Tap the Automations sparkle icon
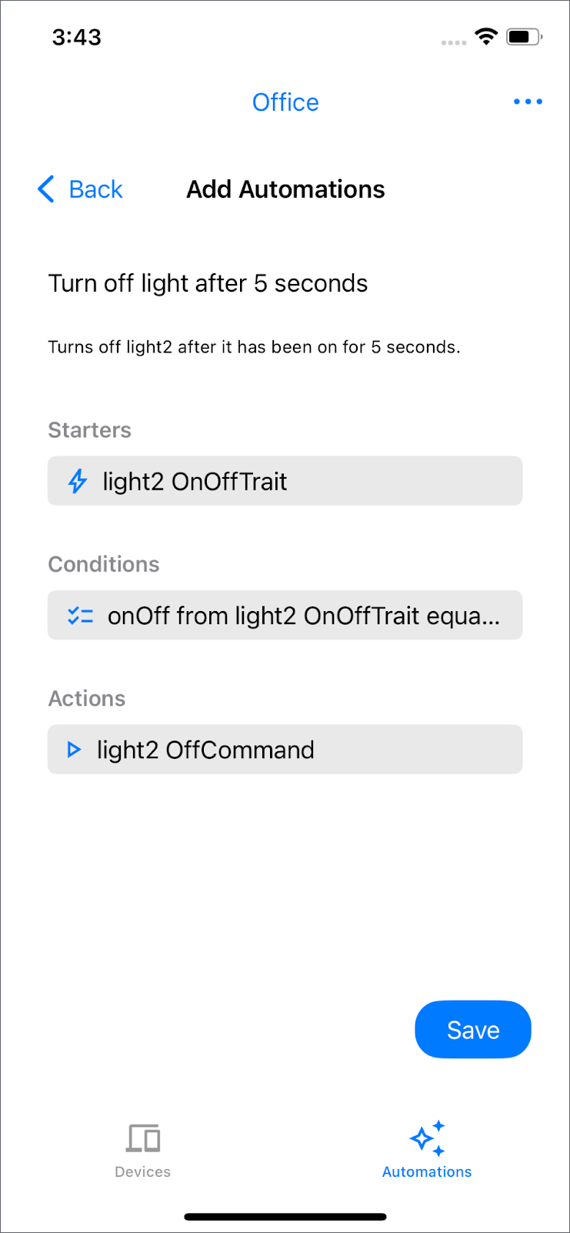The width and height of the screenshot is (570, 1233). [427, 1138]
